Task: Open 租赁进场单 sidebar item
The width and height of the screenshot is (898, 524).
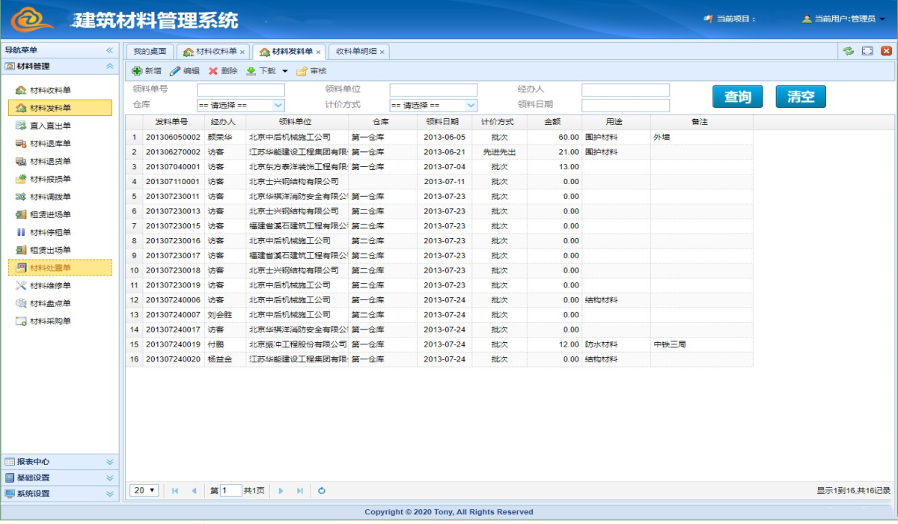Action: (50, 215)
